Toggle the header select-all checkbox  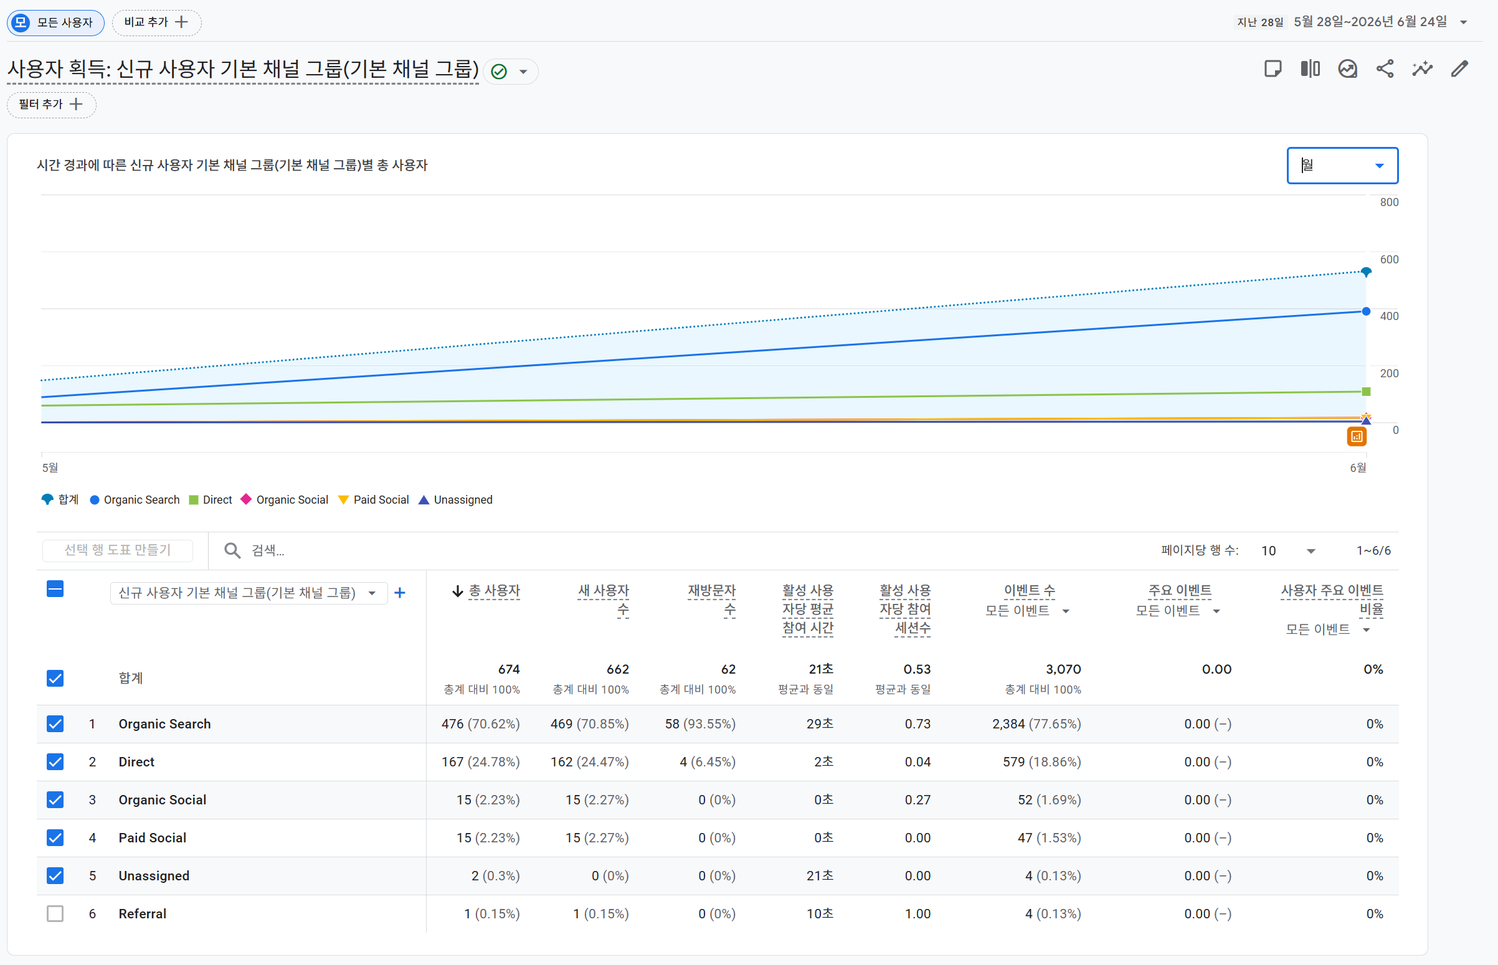[55, 589]
